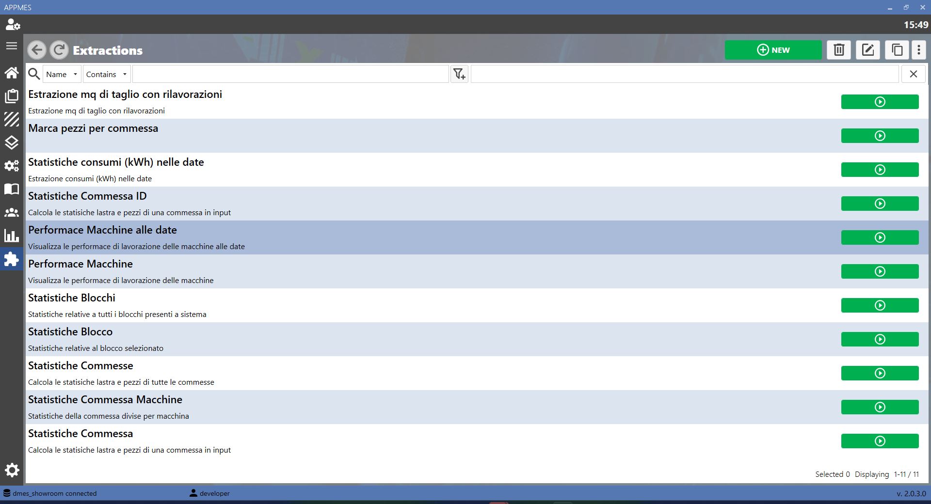Viewport: 931px width, 504px height.
Task: Open the Contains condition dropdown
Action: [x=107, y=74]
